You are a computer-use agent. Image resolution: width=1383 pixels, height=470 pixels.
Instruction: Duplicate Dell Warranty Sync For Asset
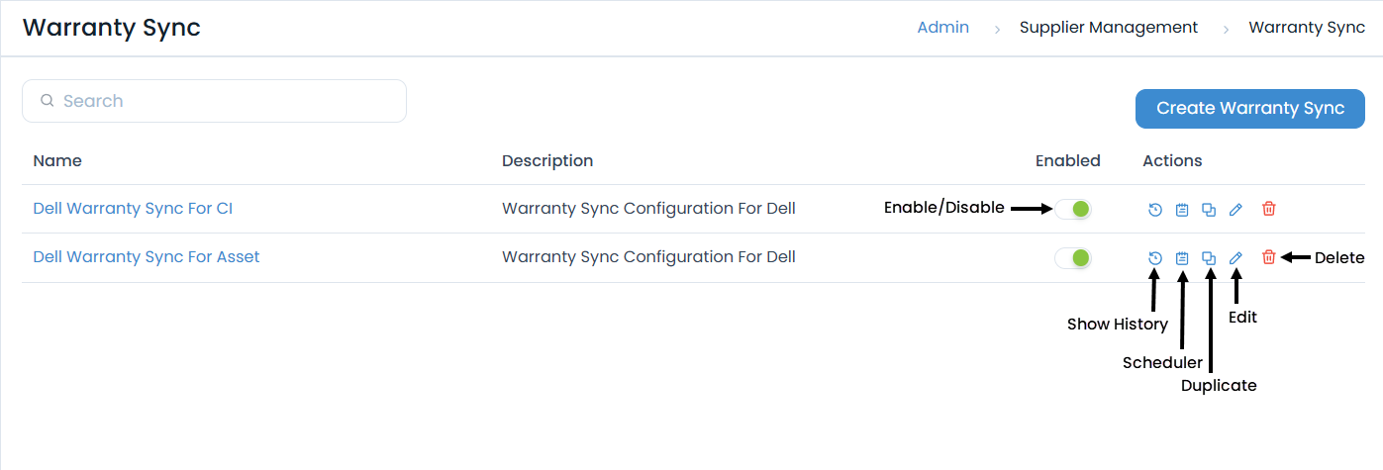(x=1208, y=258)
